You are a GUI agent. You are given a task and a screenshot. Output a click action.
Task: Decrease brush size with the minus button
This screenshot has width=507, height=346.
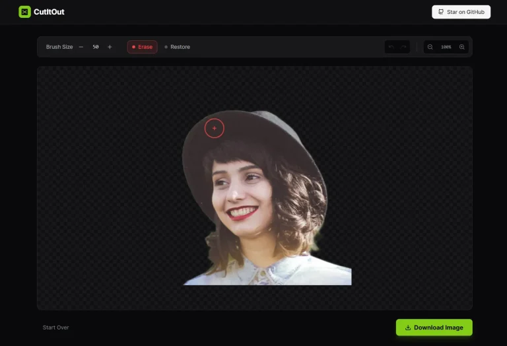pos(81,47)
